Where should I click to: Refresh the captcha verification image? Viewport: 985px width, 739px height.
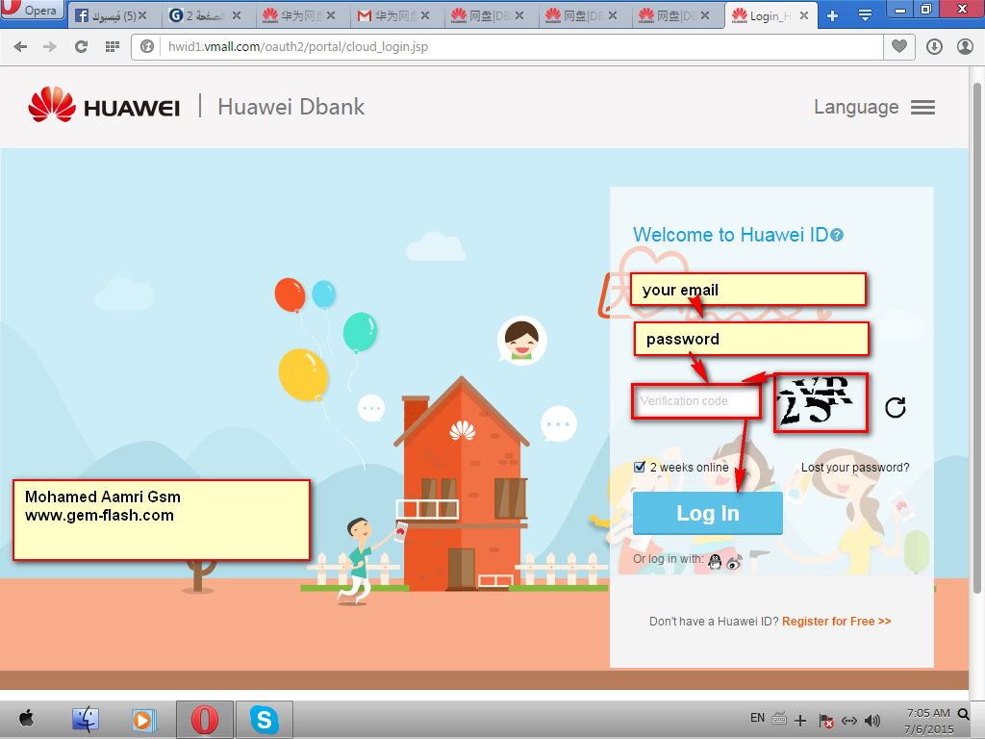896,407
